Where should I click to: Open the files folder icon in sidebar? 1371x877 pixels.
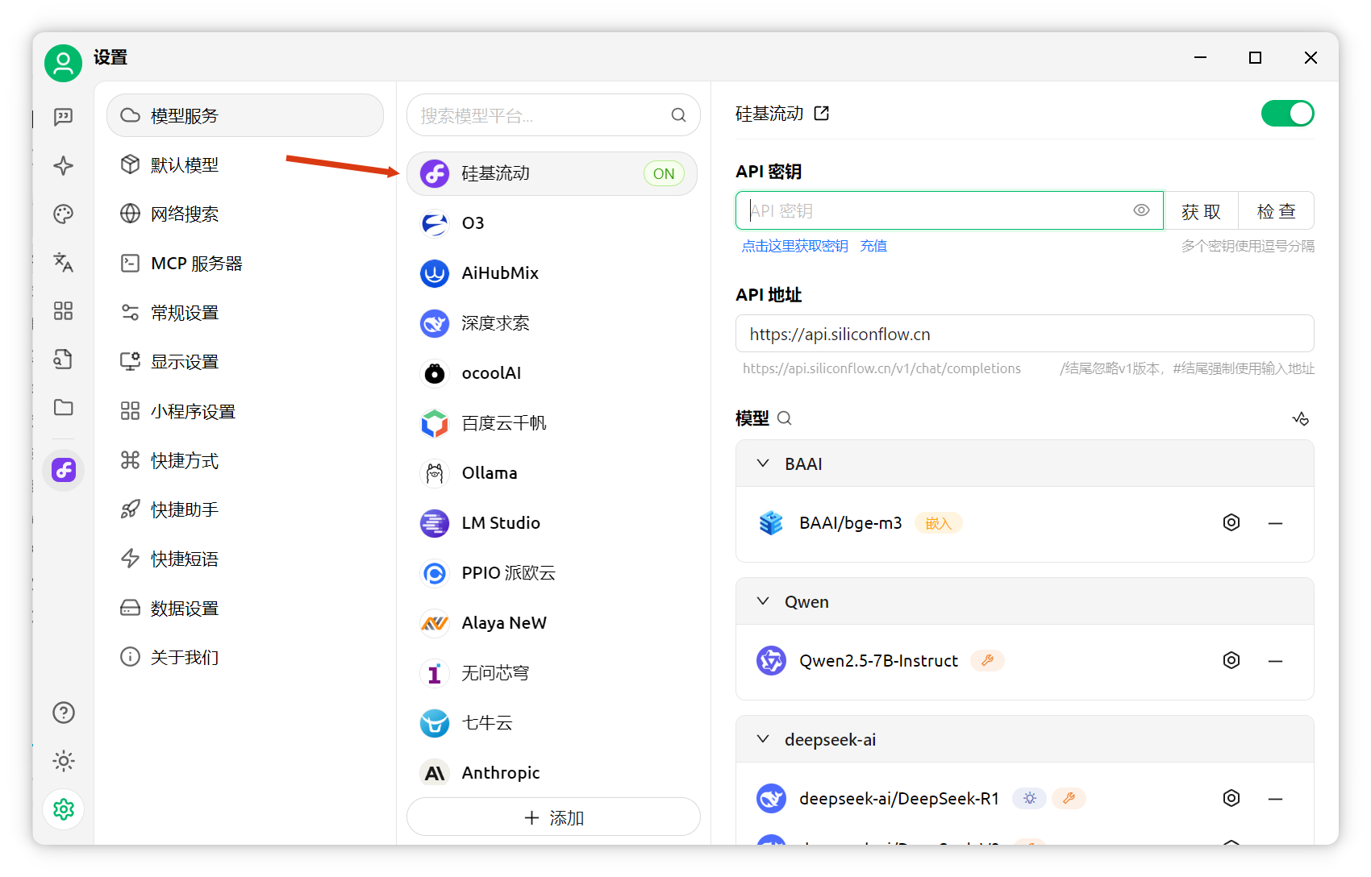pos(63,408)
